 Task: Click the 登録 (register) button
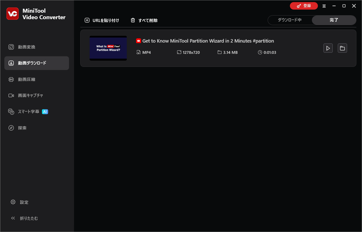pos(304,6)
